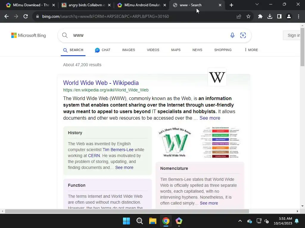Click the horizontal scrollbar thumb

point(127,211)
